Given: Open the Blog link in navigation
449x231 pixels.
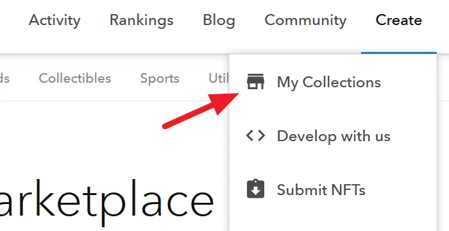Looking at the screenshot, I should (219, 21).
